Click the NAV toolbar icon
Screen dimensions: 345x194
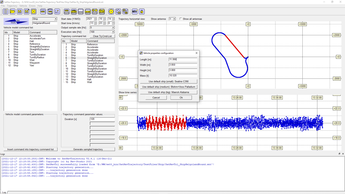[134, 11]
